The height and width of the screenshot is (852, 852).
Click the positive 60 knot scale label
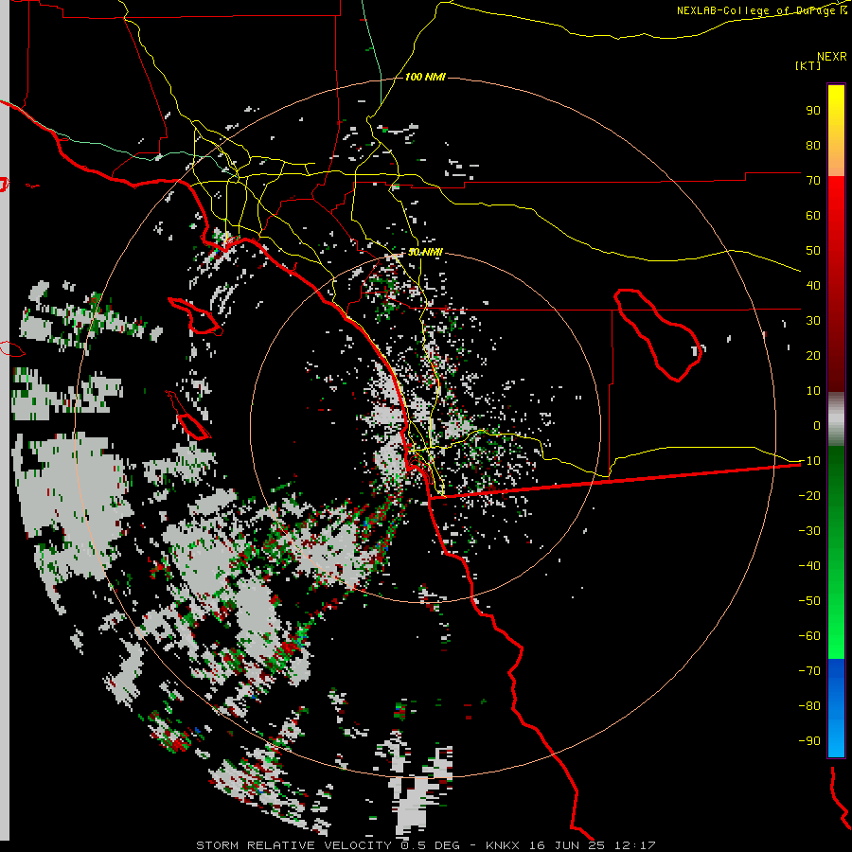[813, 215]
